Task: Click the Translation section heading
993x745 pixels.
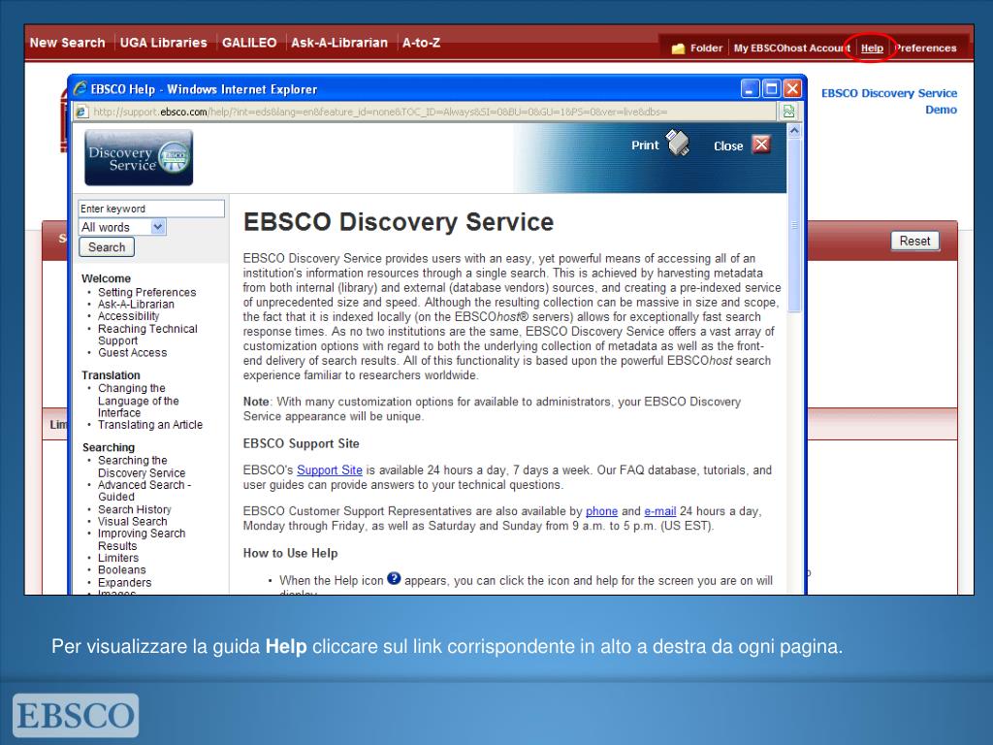Action: 111,375
